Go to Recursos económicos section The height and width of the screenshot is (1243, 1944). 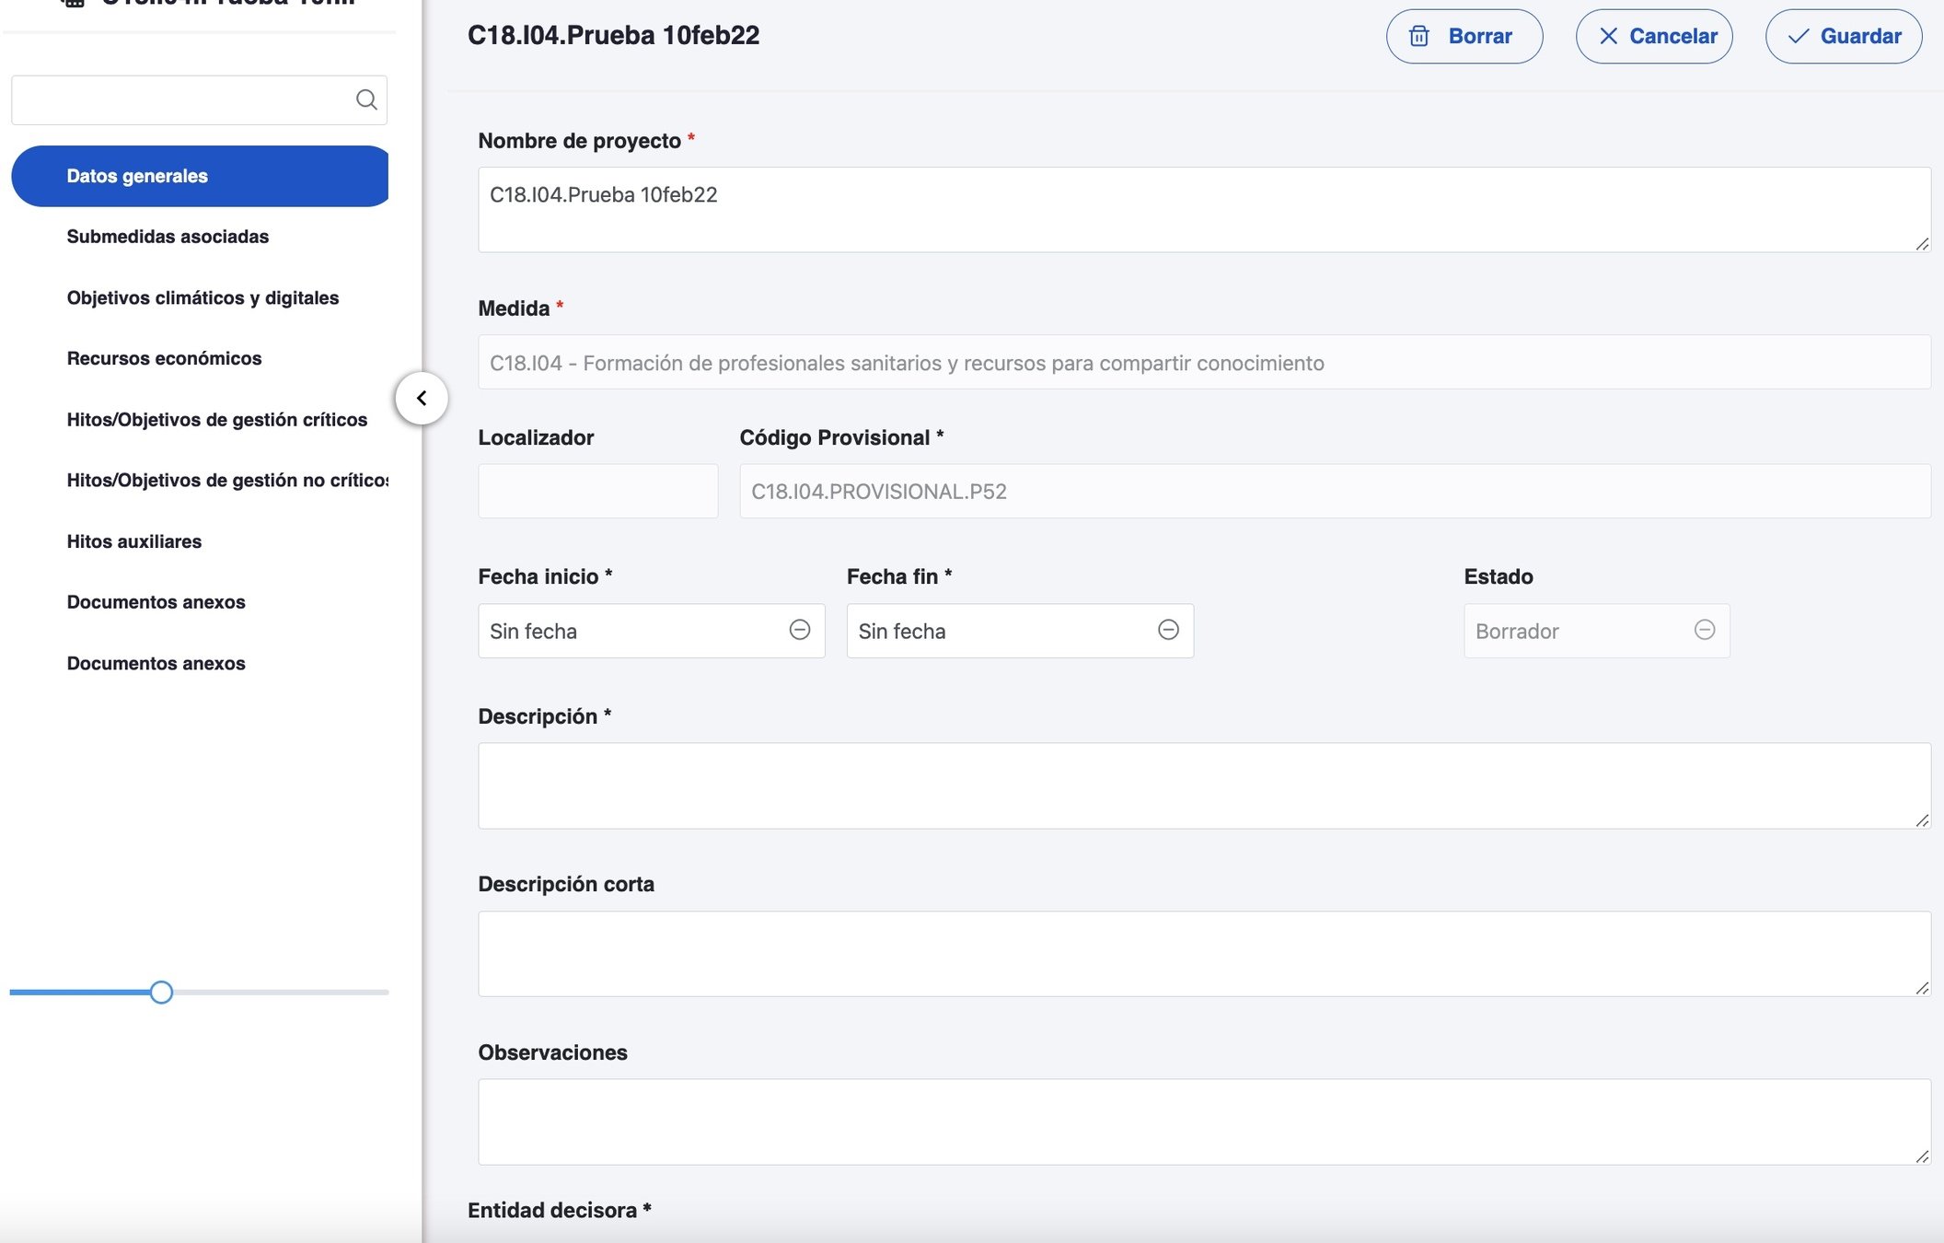click(164, 358)
